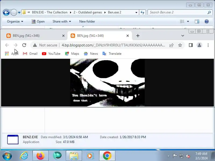Go forward in Chrome
This screenshot has width=215, height=161.
click(x=16, y=45)
